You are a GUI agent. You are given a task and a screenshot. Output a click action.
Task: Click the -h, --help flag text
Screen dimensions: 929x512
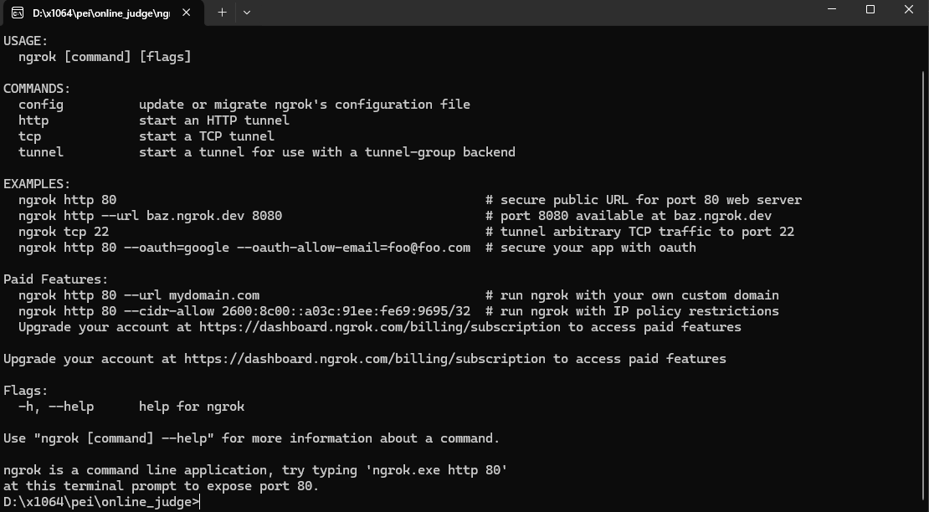(56, 407)
